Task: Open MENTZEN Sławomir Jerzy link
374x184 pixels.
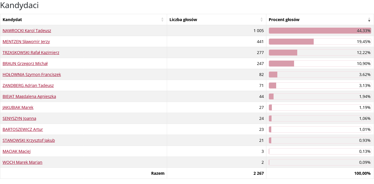Action: tap(26, 42)
